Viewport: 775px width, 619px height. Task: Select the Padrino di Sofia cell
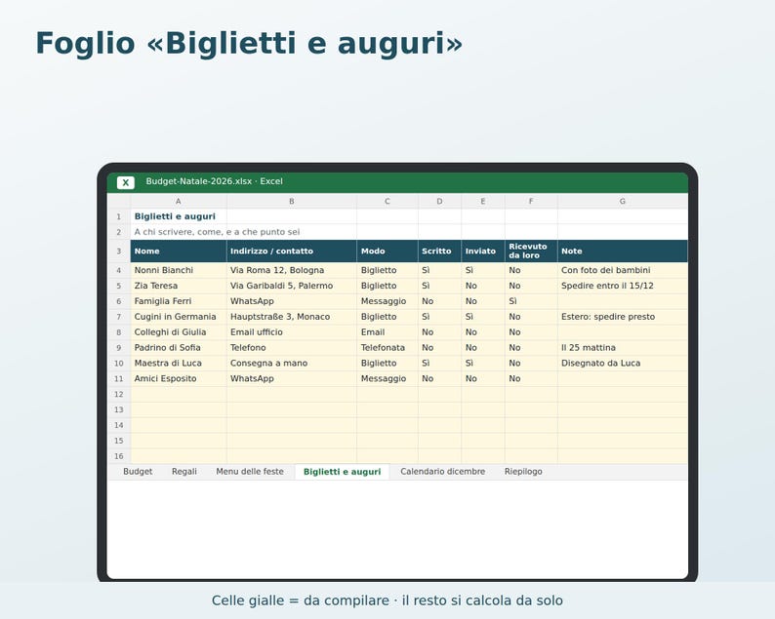click(179, 347)
